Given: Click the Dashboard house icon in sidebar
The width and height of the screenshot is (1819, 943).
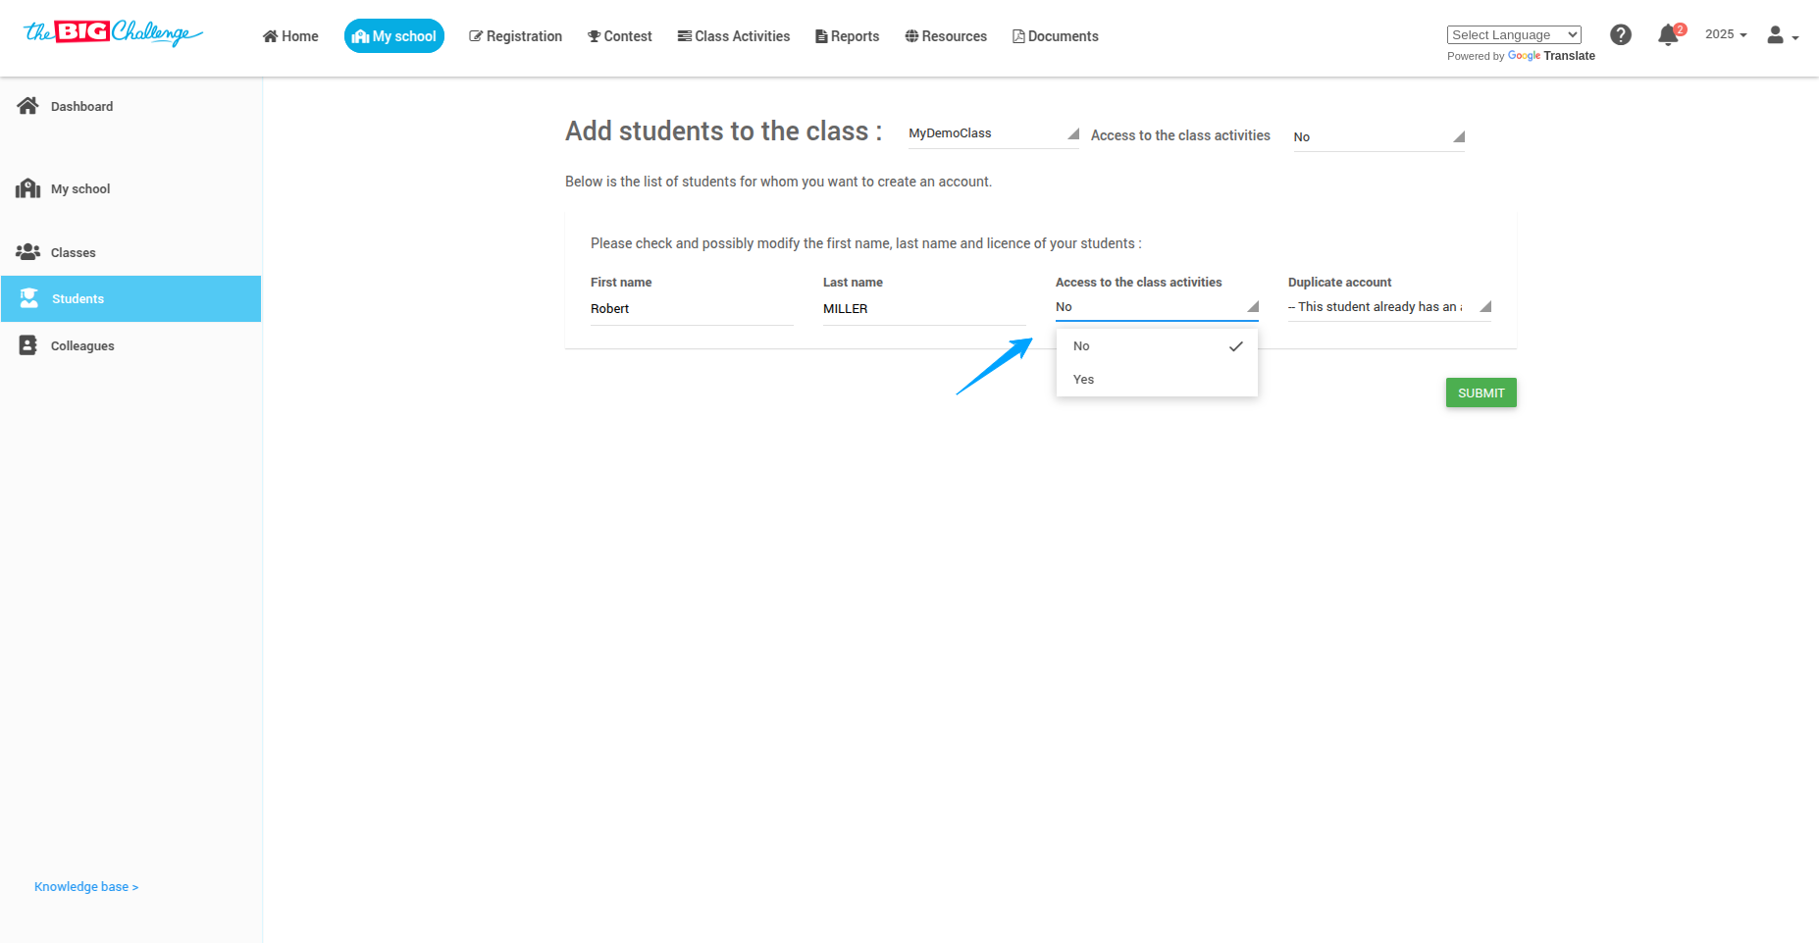Looking at the screenshot, I should [27, 106].
